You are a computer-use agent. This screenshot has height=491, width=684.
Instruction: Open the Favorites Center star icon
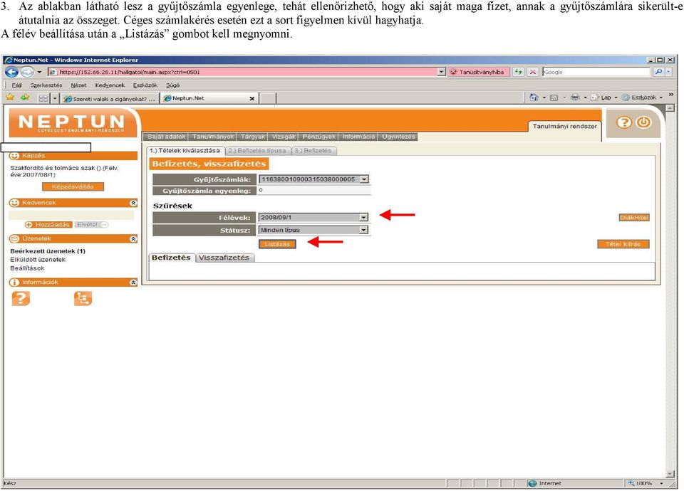coord(10,97)
